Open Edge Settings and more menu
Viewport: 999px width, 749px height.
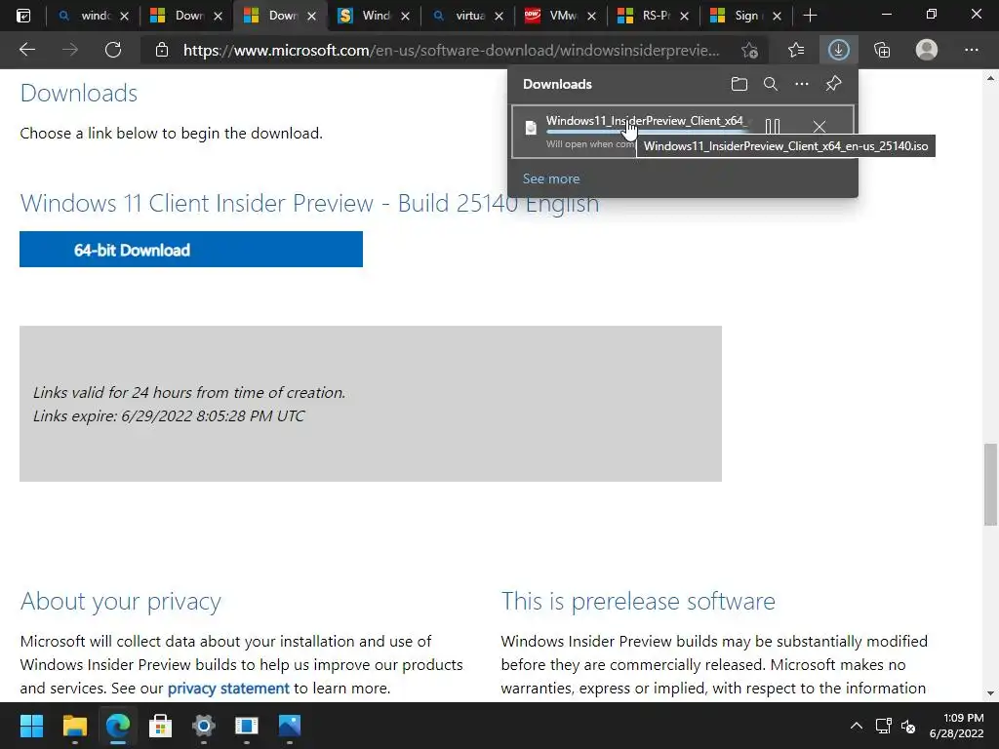[971, 50]
